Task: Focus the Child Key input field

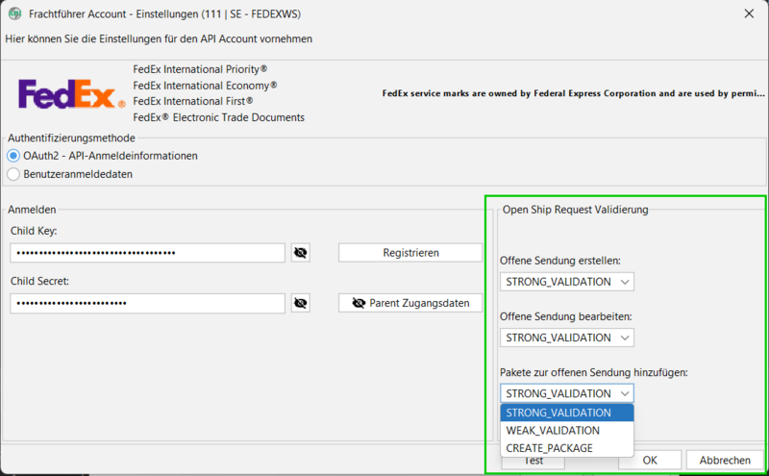Action: [x=147, y=253]
